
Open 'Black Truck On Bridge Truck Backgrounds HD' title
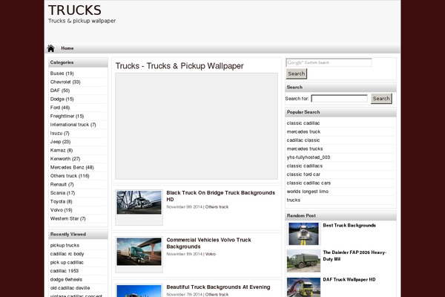[x=220, y=196]
